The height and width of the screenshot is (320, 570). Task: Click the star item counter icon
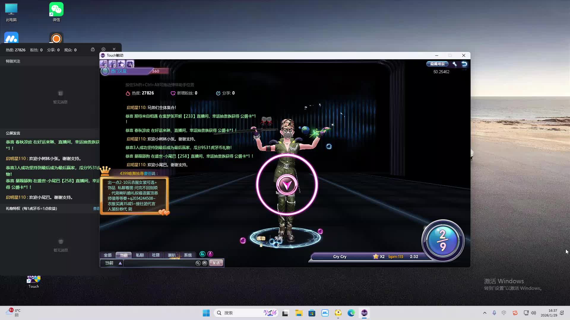point(121,64)
